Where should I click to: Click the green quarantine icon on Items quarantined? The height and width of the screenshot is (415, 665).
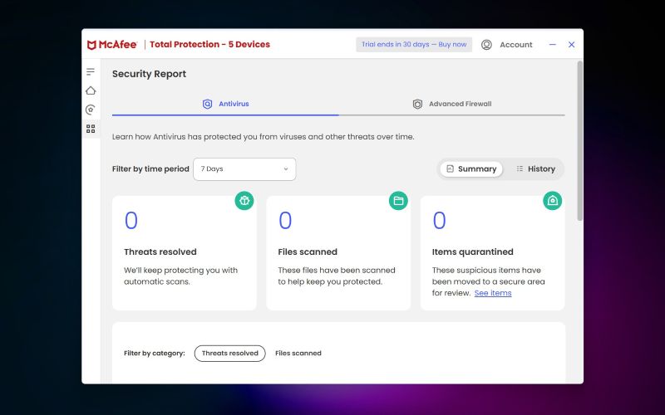(552, 201)
